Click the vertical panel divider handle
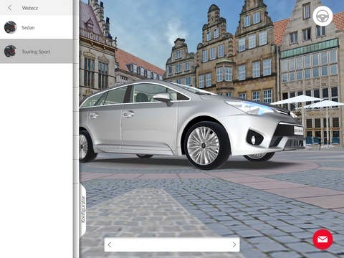The image size is (344, 258). [x=76, y=129]
